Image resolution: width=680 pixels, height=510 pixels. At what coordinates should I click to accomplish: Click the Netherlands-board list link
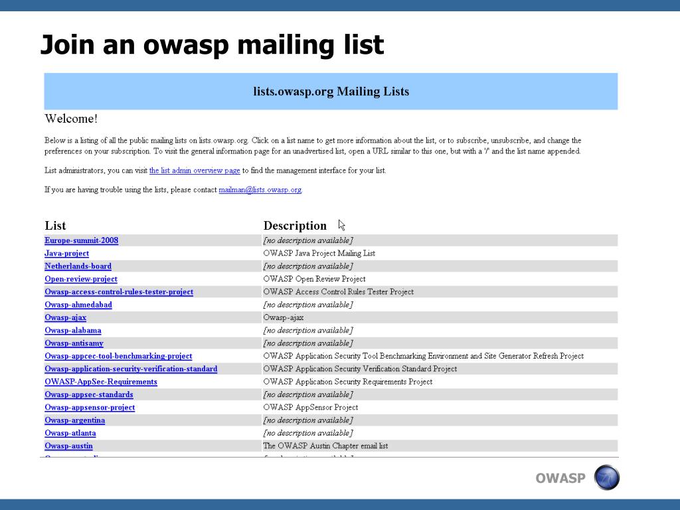coord(78,266)
